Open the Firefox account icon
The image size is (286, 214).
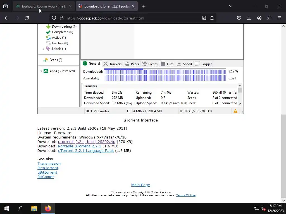point(259,18)
